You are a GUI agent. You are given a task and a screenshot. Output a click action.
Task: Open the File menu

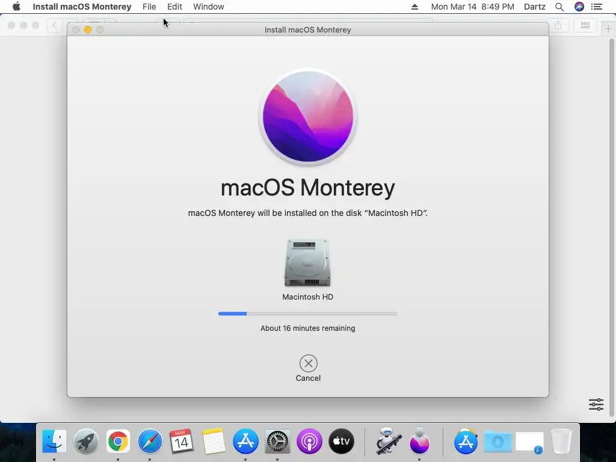click(x=149, y=7)
